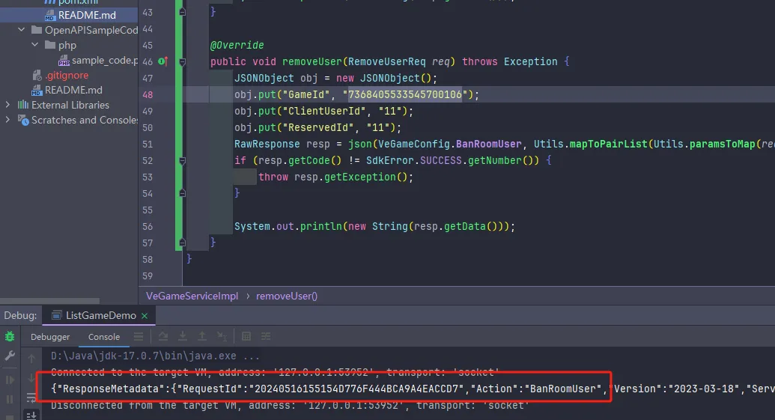Click the Scratches and Consoles icon
Screen dimensions: 775x420
[23, 120]
